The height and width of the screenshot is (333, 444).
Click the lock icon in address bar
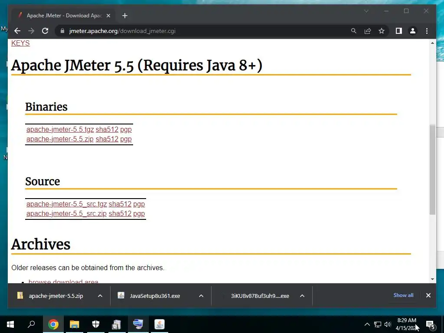pyautogui.click(x=62, y=31)
